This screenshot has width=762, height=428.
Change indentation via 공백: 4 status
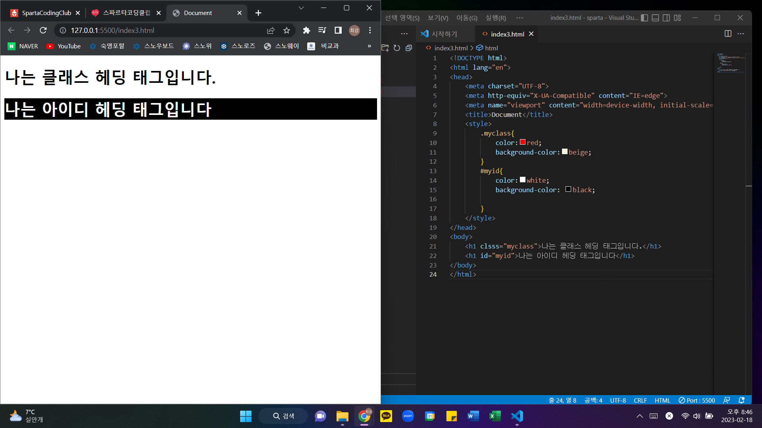pos(593,400)
